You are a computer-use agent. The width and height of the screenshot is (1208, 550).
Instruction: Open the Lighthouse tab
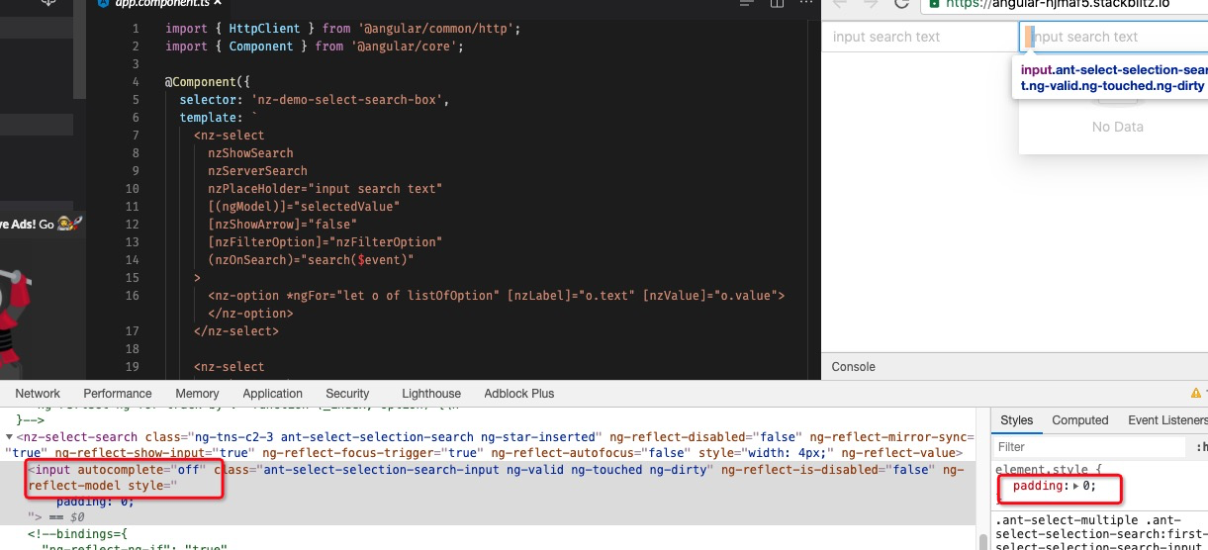coord(431,394)
